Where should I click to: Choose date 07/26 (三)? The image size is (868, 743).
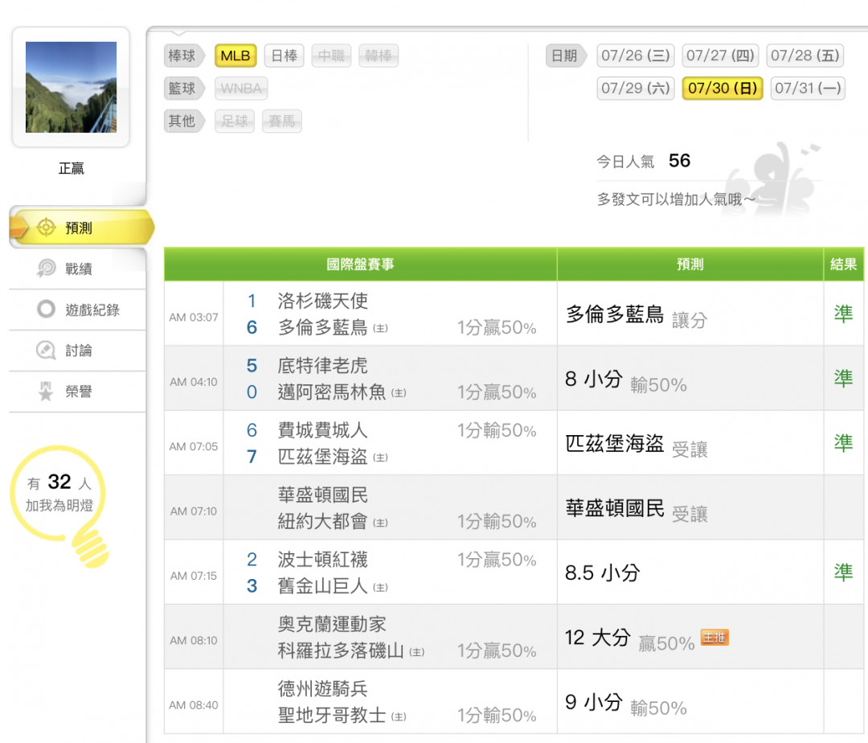tap(636, 56)
